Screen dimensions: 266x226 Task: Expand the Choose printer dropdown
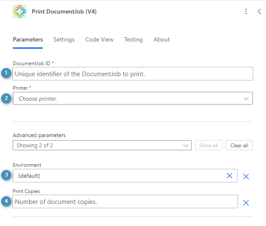tap(133, 98)
